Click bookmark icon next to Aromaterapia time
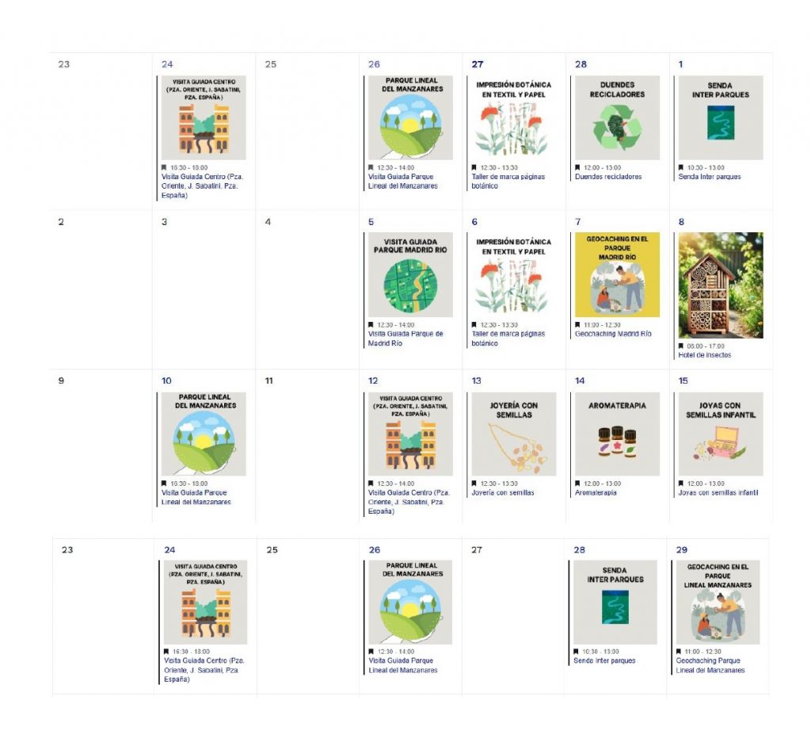This screenshot has width=811, height=746. tap(578, 484)
